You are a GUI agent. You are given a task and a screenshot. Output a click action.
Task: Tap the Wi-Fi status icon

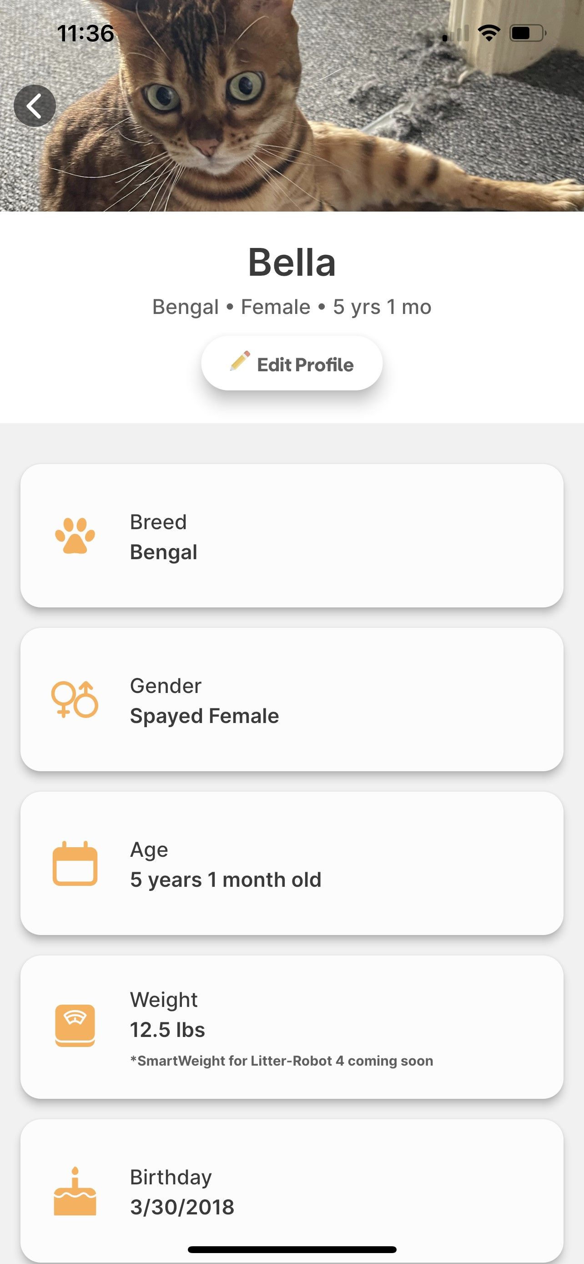tap(489, 33)
